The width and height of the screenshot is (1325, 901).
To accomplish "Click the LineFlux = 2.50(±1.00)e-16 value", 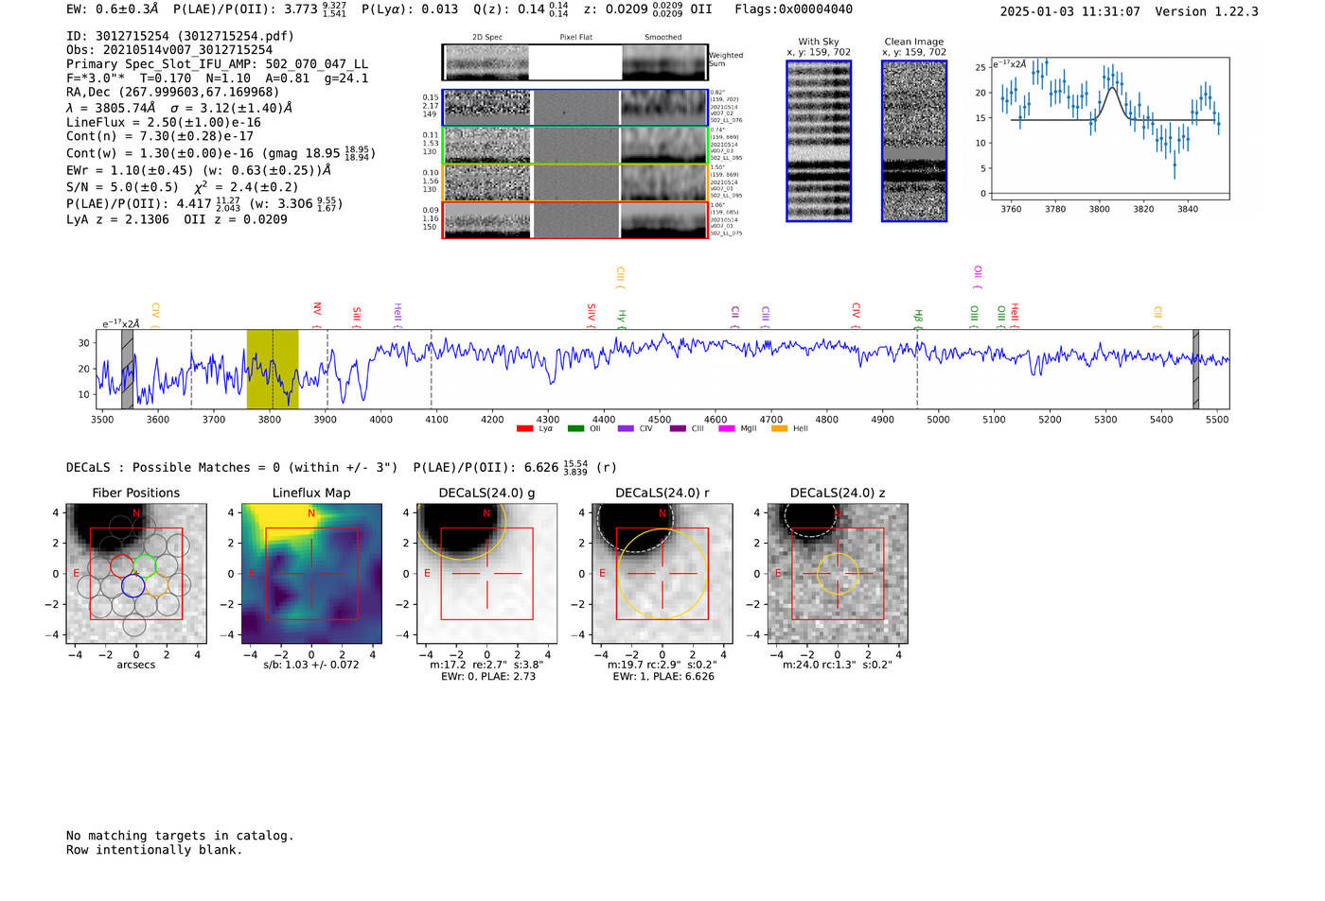I will 164,123.
